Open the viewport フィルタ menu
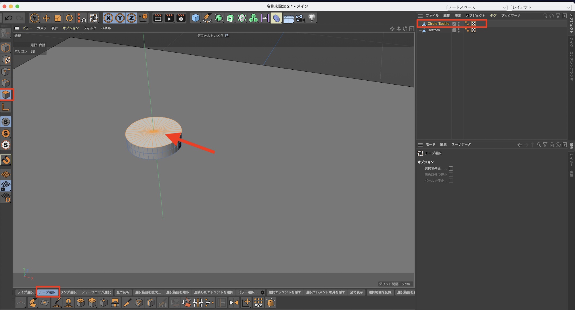Screen dimensions: 575x310 90,28
